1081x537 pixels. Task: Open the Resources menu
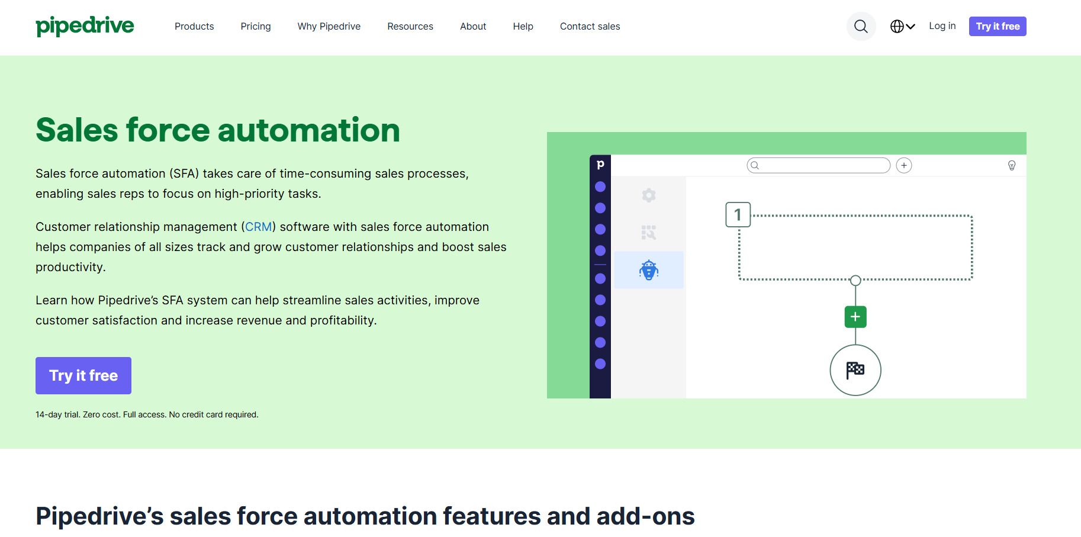click(x=410, y=27)
